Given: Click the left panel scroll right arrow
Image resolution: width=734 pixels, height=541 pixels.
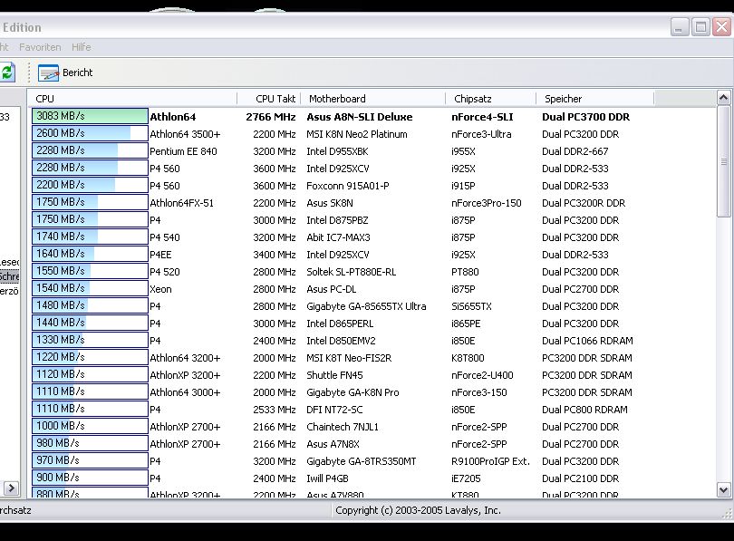Looking at the screenshot, I should [x=11, y=488].
